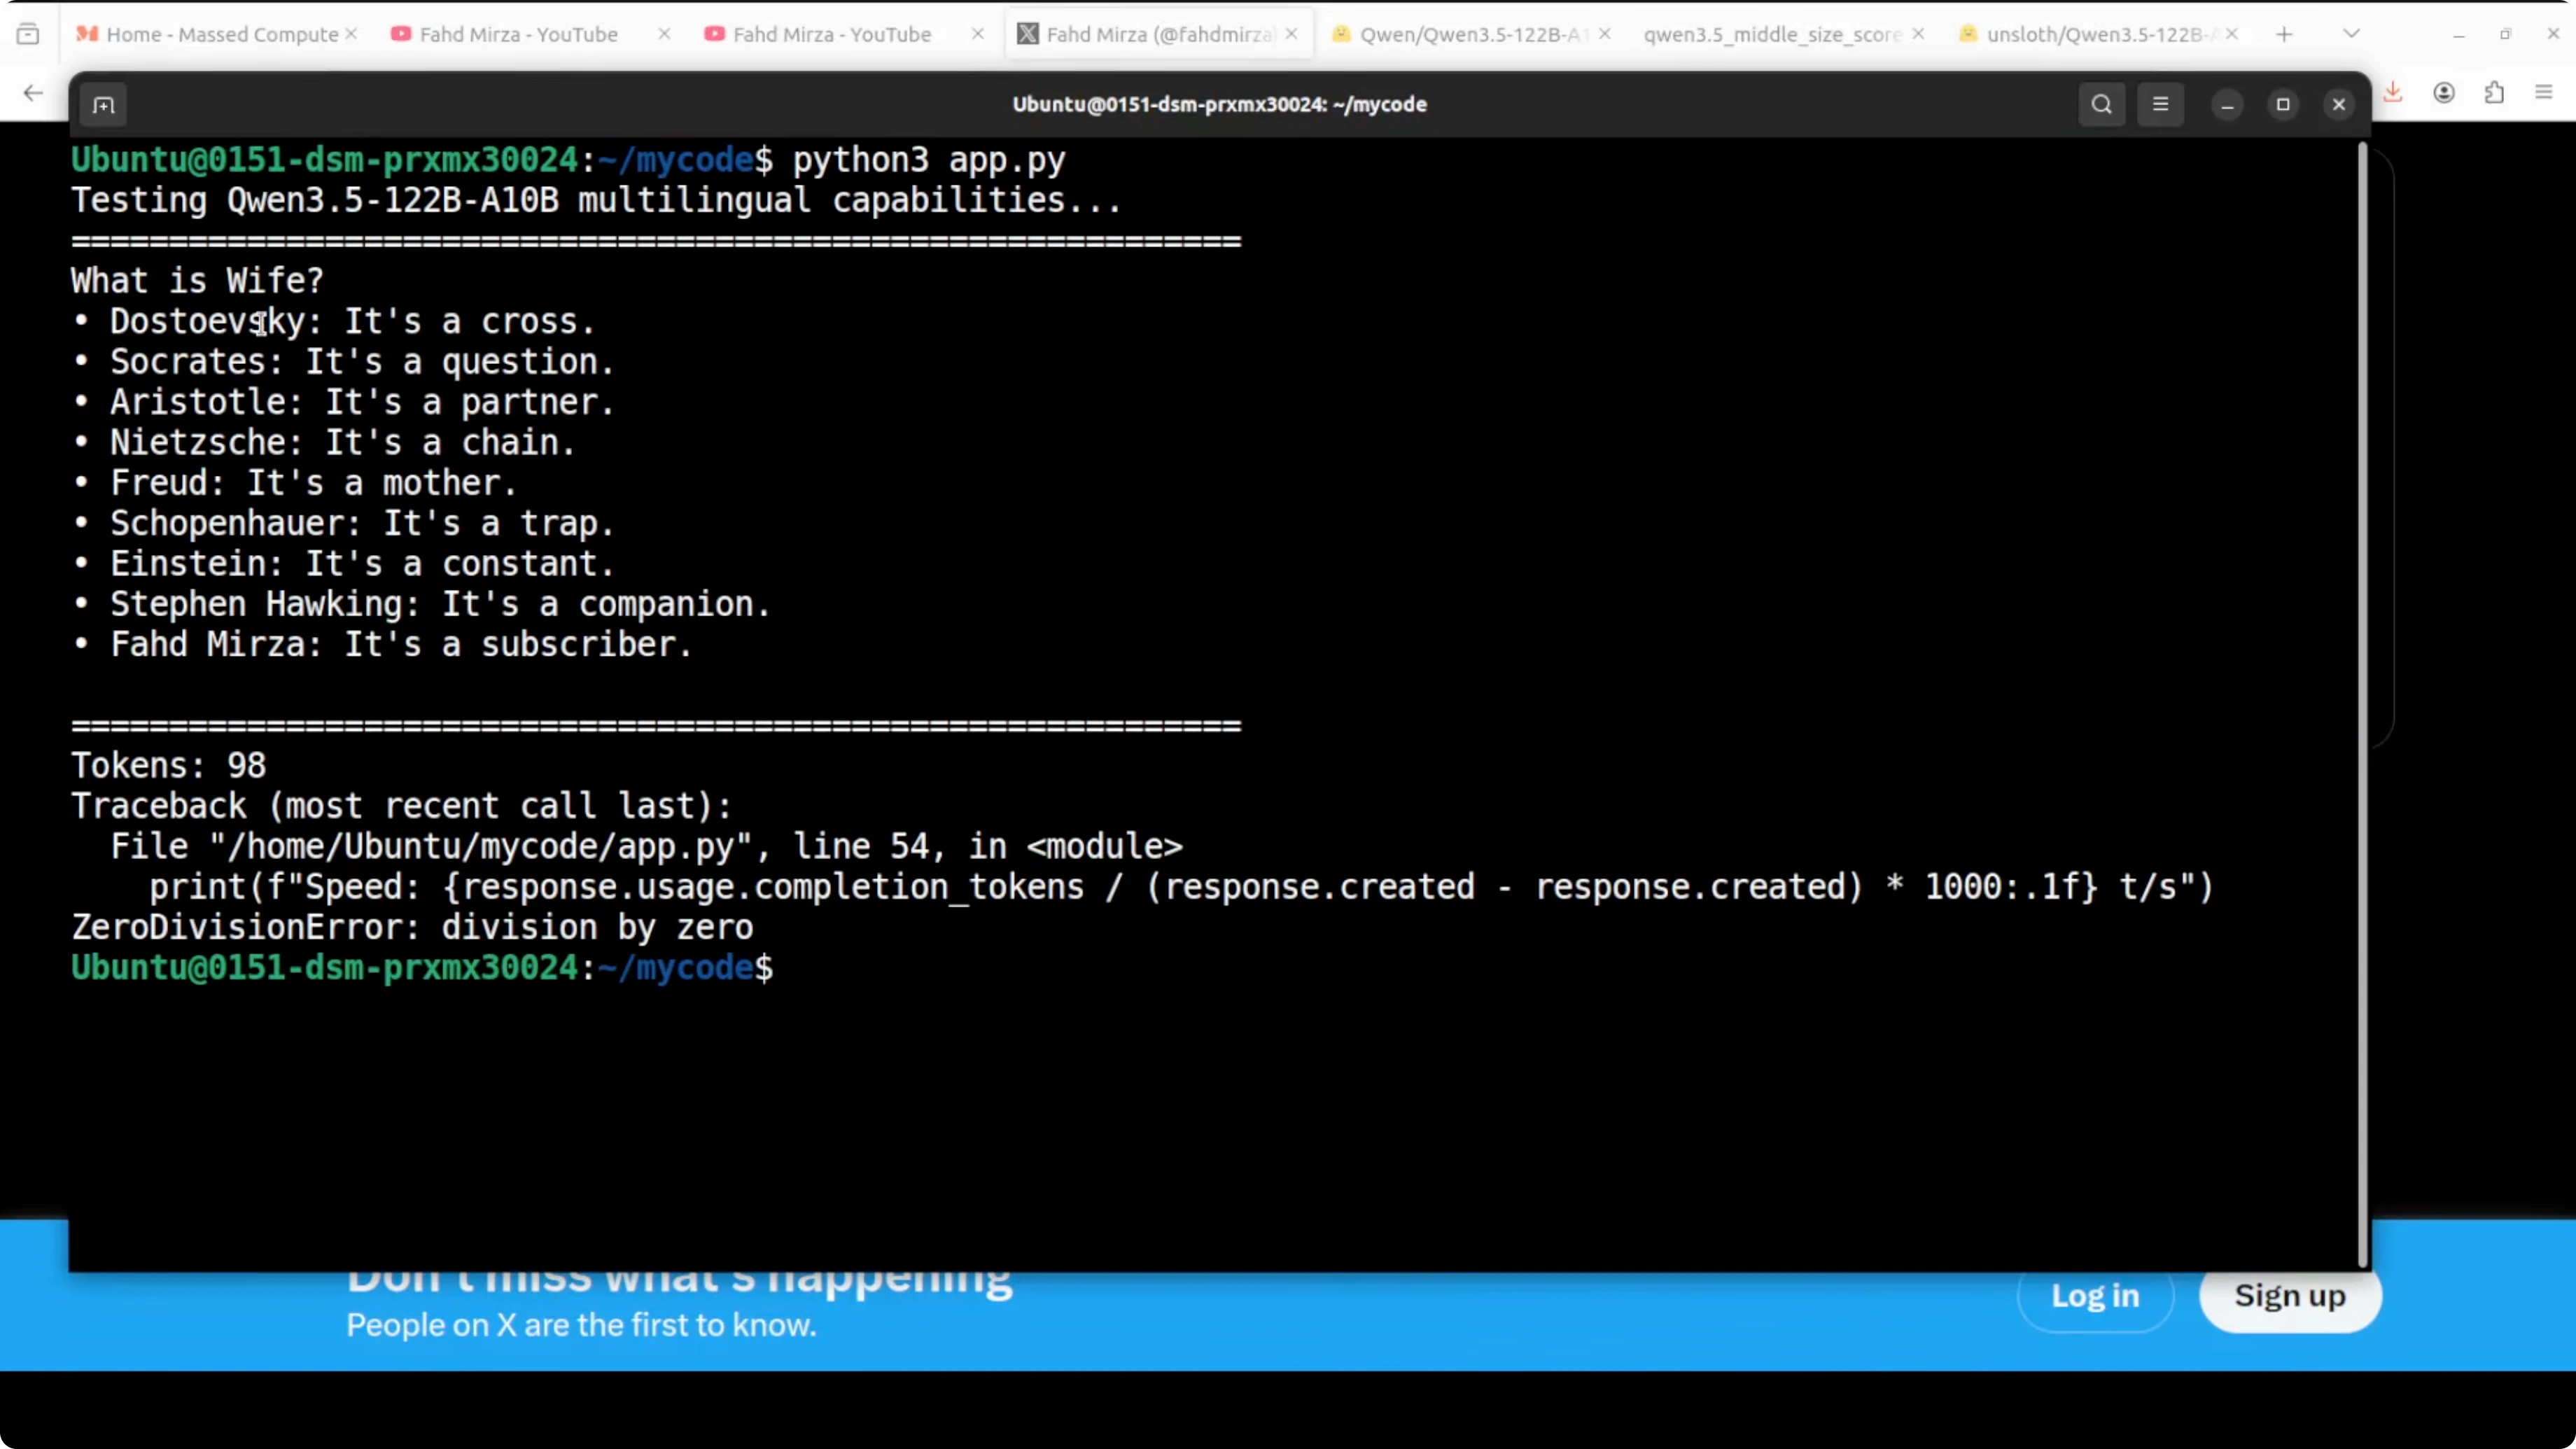Click the browser back arrow
This screenshot has width=2576, height=1449.
(x=33, y=93)
